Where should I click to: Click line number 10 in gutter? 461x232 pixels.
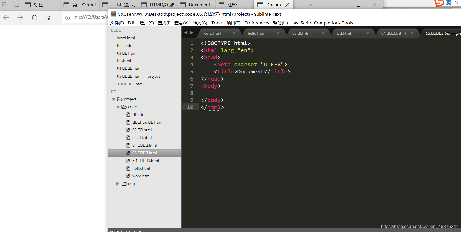[190, 107]
